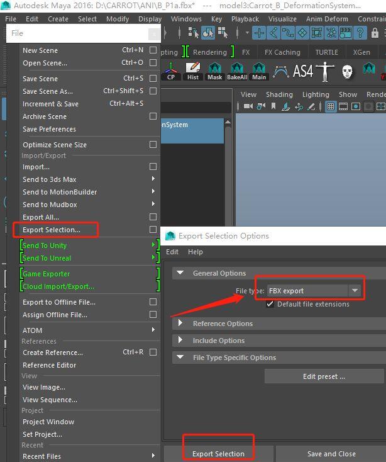Click the lock icon in status line

(375, 33)
